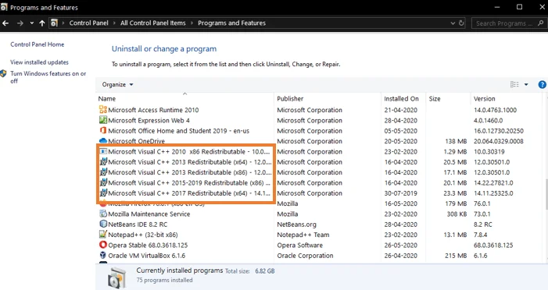
Task: Open Control Panel Home link
Action: (37, 44)
